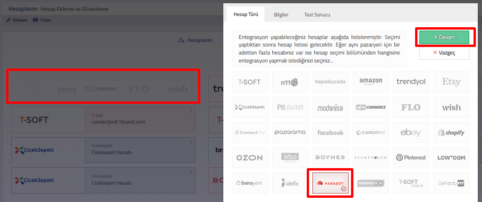Cancel with the Vazgeç button
This screenshot has width=482, height=202.
click(x=444, y=53)
